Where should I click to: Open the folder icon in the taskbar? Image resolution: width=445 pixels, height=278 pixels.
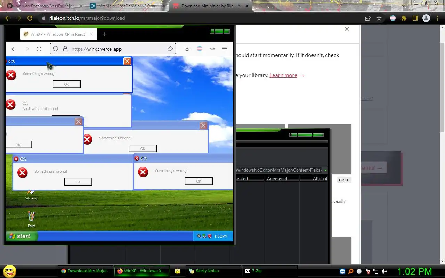pyautogui.click(x=177, y=271)
